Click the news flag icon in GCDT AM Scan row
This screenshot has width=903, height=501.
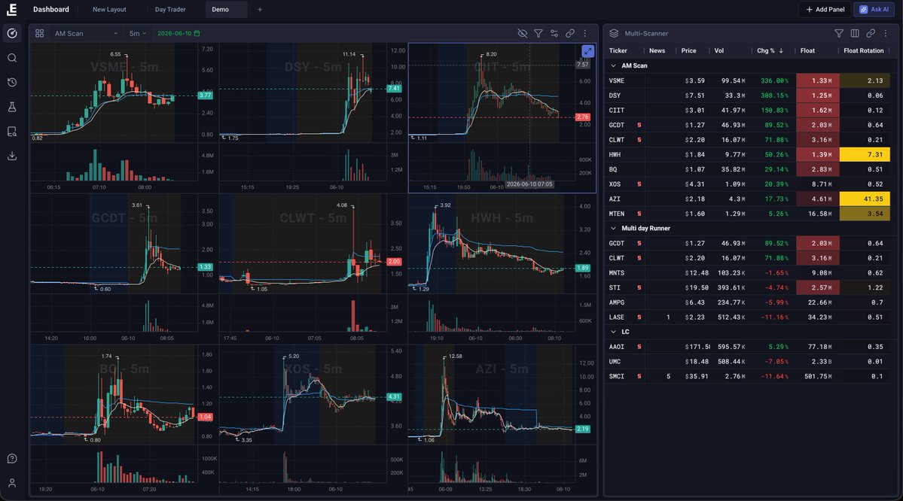[x=639, y=125]
